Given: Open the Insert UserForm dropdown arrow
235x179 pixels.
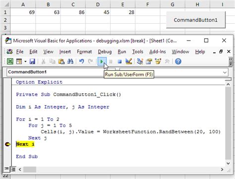Looking at the screenshot, I should coord(25,61).
